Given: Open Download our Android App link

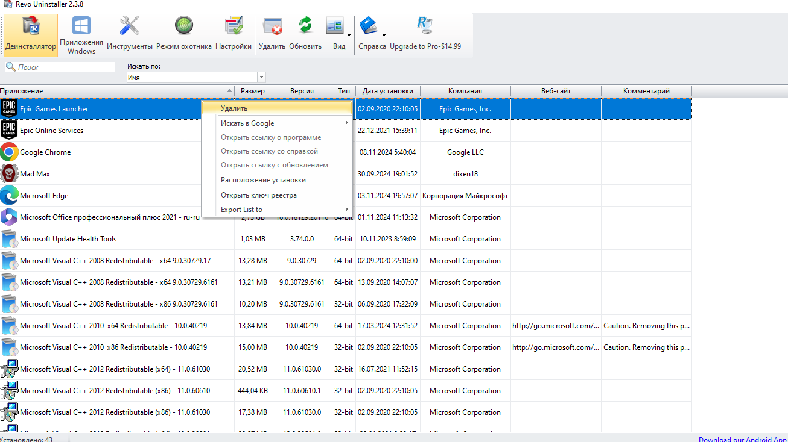Looking at the screenshot, I should tap(743, 440).
